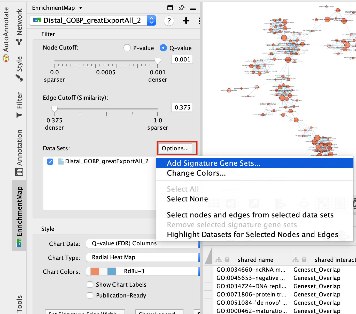Open the Annotation side tab
Image resolution: width=356 pixels, height=314 pixels.
(x=19, y=153)
